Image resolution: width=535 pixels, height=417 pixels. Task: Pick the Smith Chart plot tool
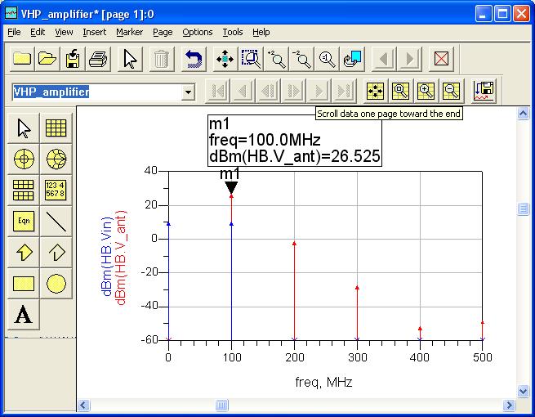(56, 159)
